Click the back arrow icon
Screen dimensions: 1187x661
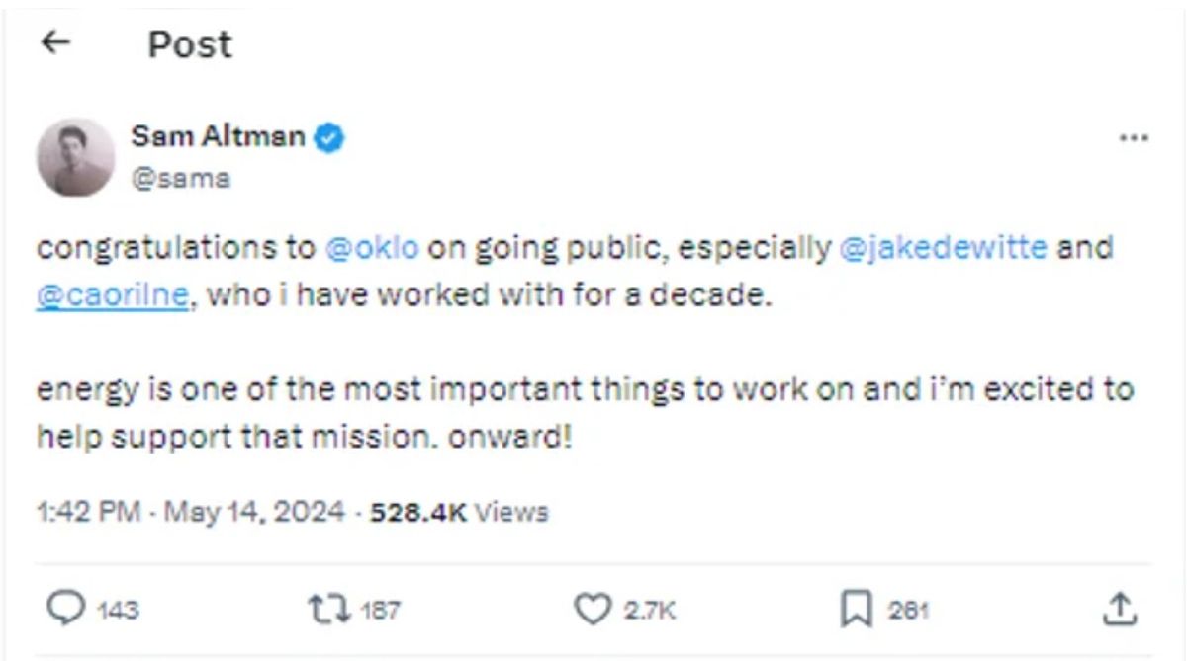click(57, 42)
